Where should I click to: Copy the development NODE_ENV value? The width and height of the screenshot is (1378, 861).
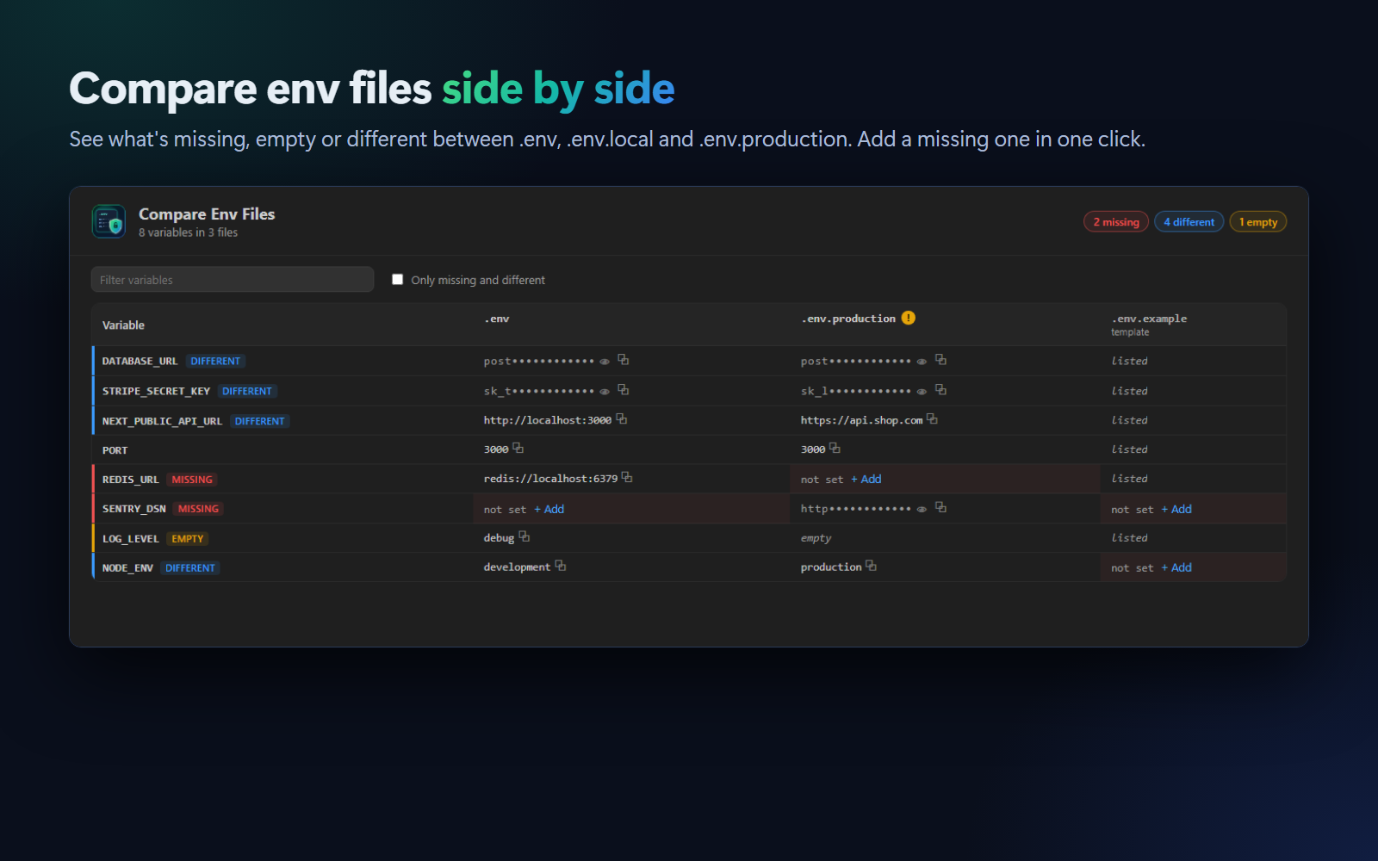561,567
